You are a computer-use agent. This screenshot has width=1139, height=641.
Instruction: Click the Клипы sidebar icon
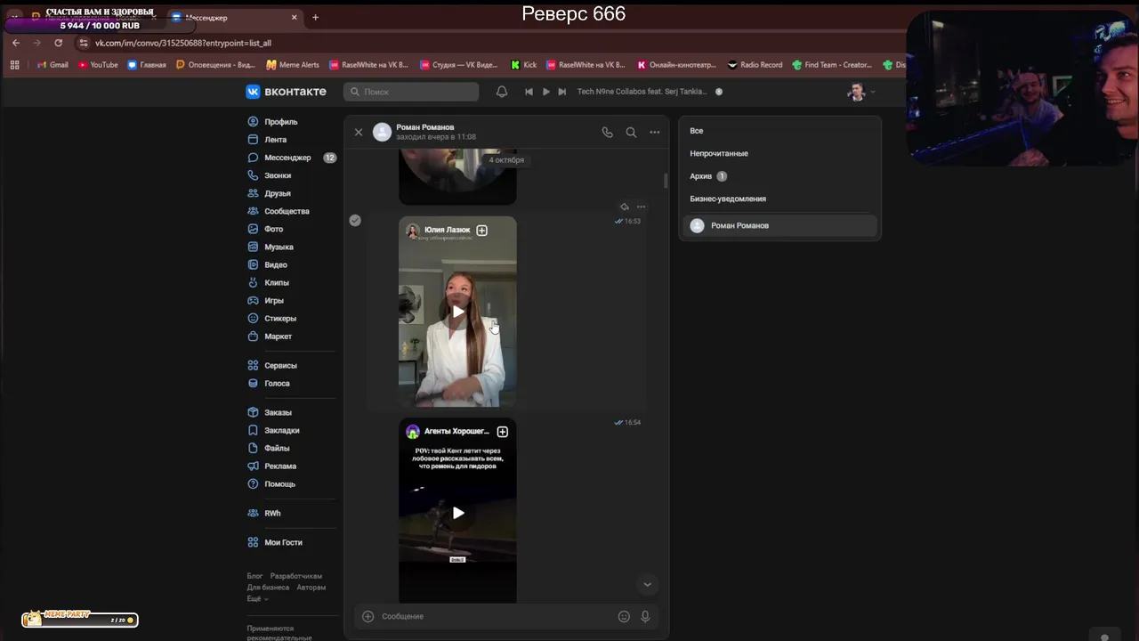254,282
